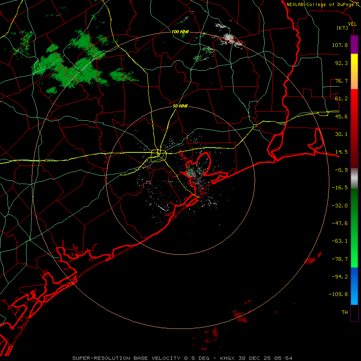Pick the black TH segment of the scale
361x361 pixels.
(x=354, y=312)
